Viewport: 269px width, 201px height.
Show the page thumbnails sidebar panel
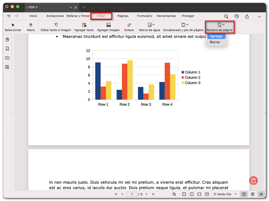(x=7, y=40)
